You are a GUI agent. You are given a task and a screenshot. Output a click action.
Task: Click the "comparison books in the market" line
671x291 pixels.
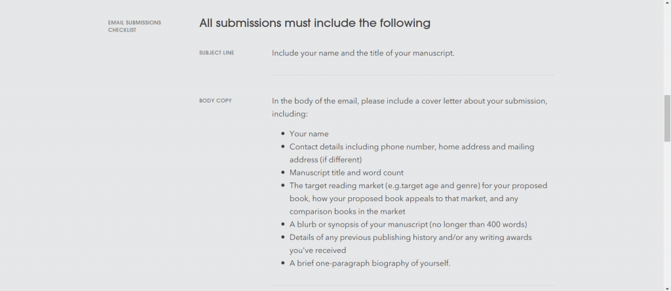point(347,211)
